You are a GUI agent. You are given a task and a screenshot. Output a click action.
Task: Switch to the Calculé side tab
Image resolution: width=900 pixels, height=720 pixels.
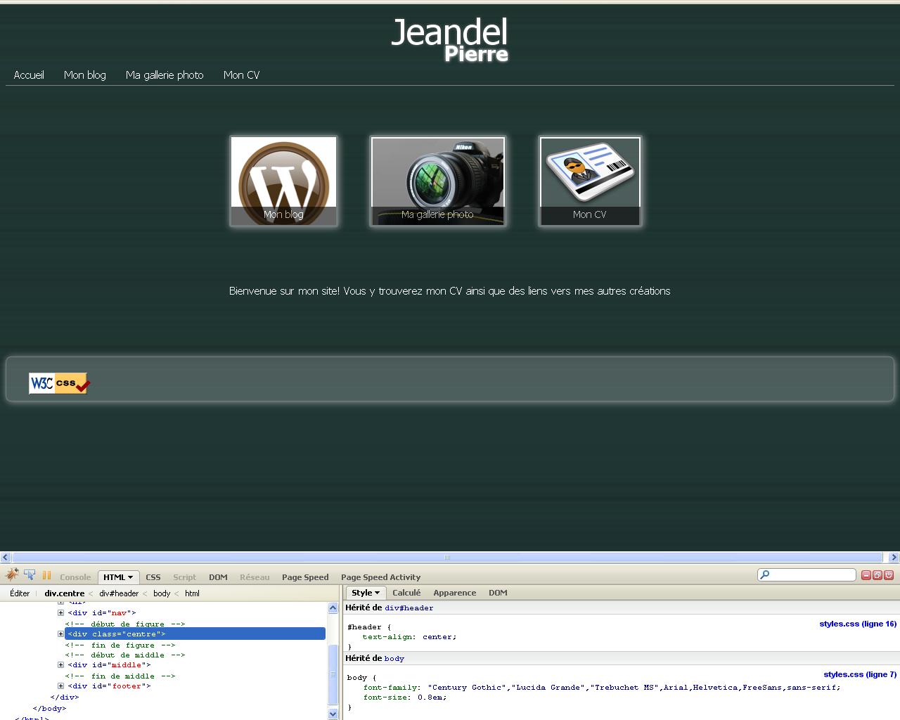click(x=406, y=593)
